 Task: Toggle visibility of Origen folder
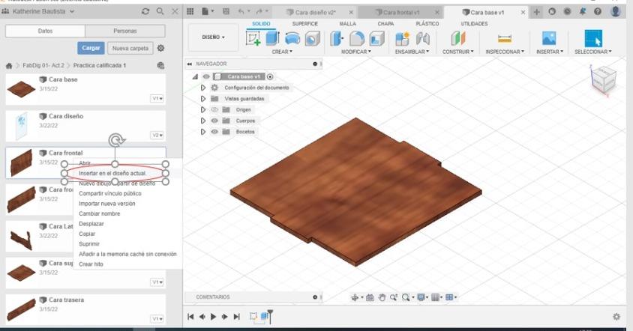[214, 109]
